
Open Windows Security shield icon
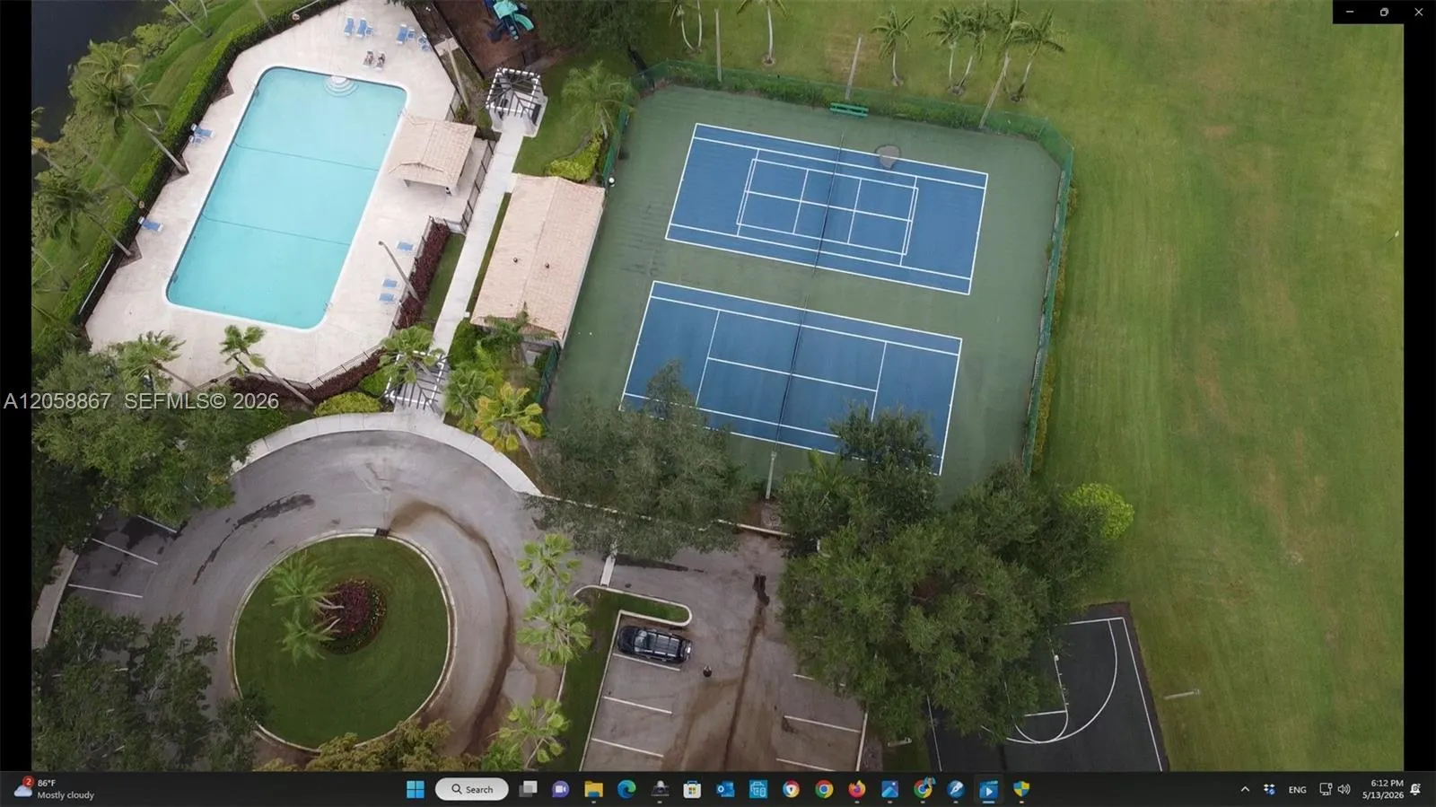coord(1021,789)
